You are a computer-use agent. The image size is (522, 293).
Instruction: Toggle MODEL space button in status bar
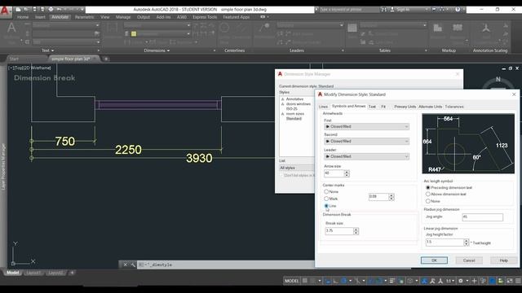[x=292, y=281]
